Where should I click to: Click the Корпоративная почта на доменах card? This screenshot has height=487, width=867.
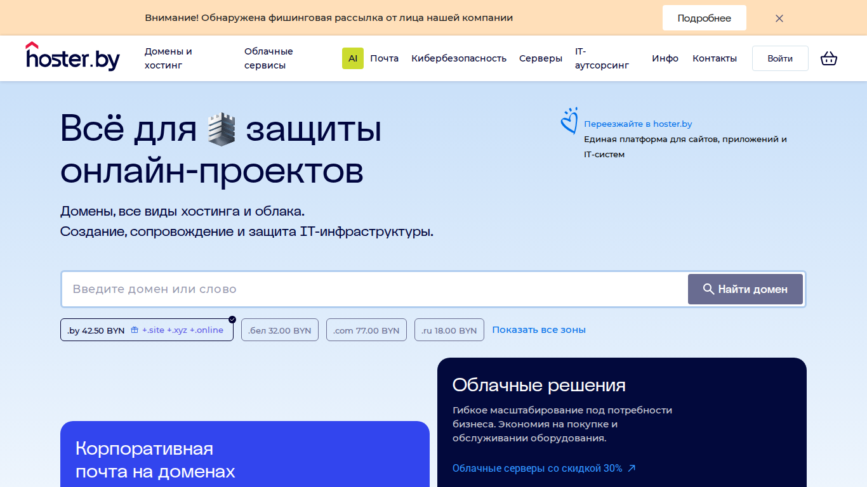pyautogui.click(x=245, y=454)
